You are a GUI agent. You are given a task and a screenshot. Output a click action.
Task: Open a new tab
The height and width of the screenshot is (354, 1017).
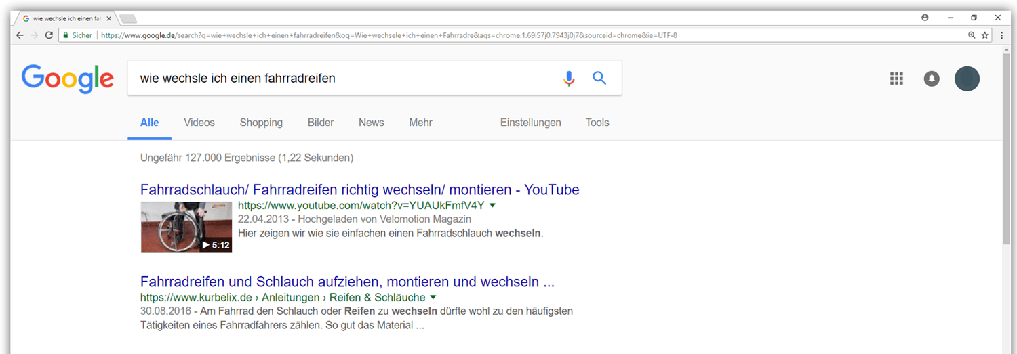click(128, 18)
